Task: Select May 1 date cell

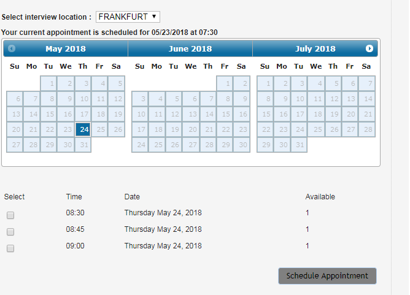Action: (x=49, y=83)
